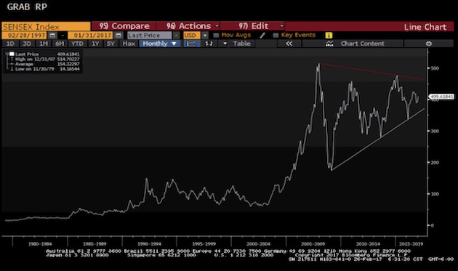Open the Monthly periodicity dropdown
The width and height of the screenshot is (458, 271).
(x=160, y=44)
